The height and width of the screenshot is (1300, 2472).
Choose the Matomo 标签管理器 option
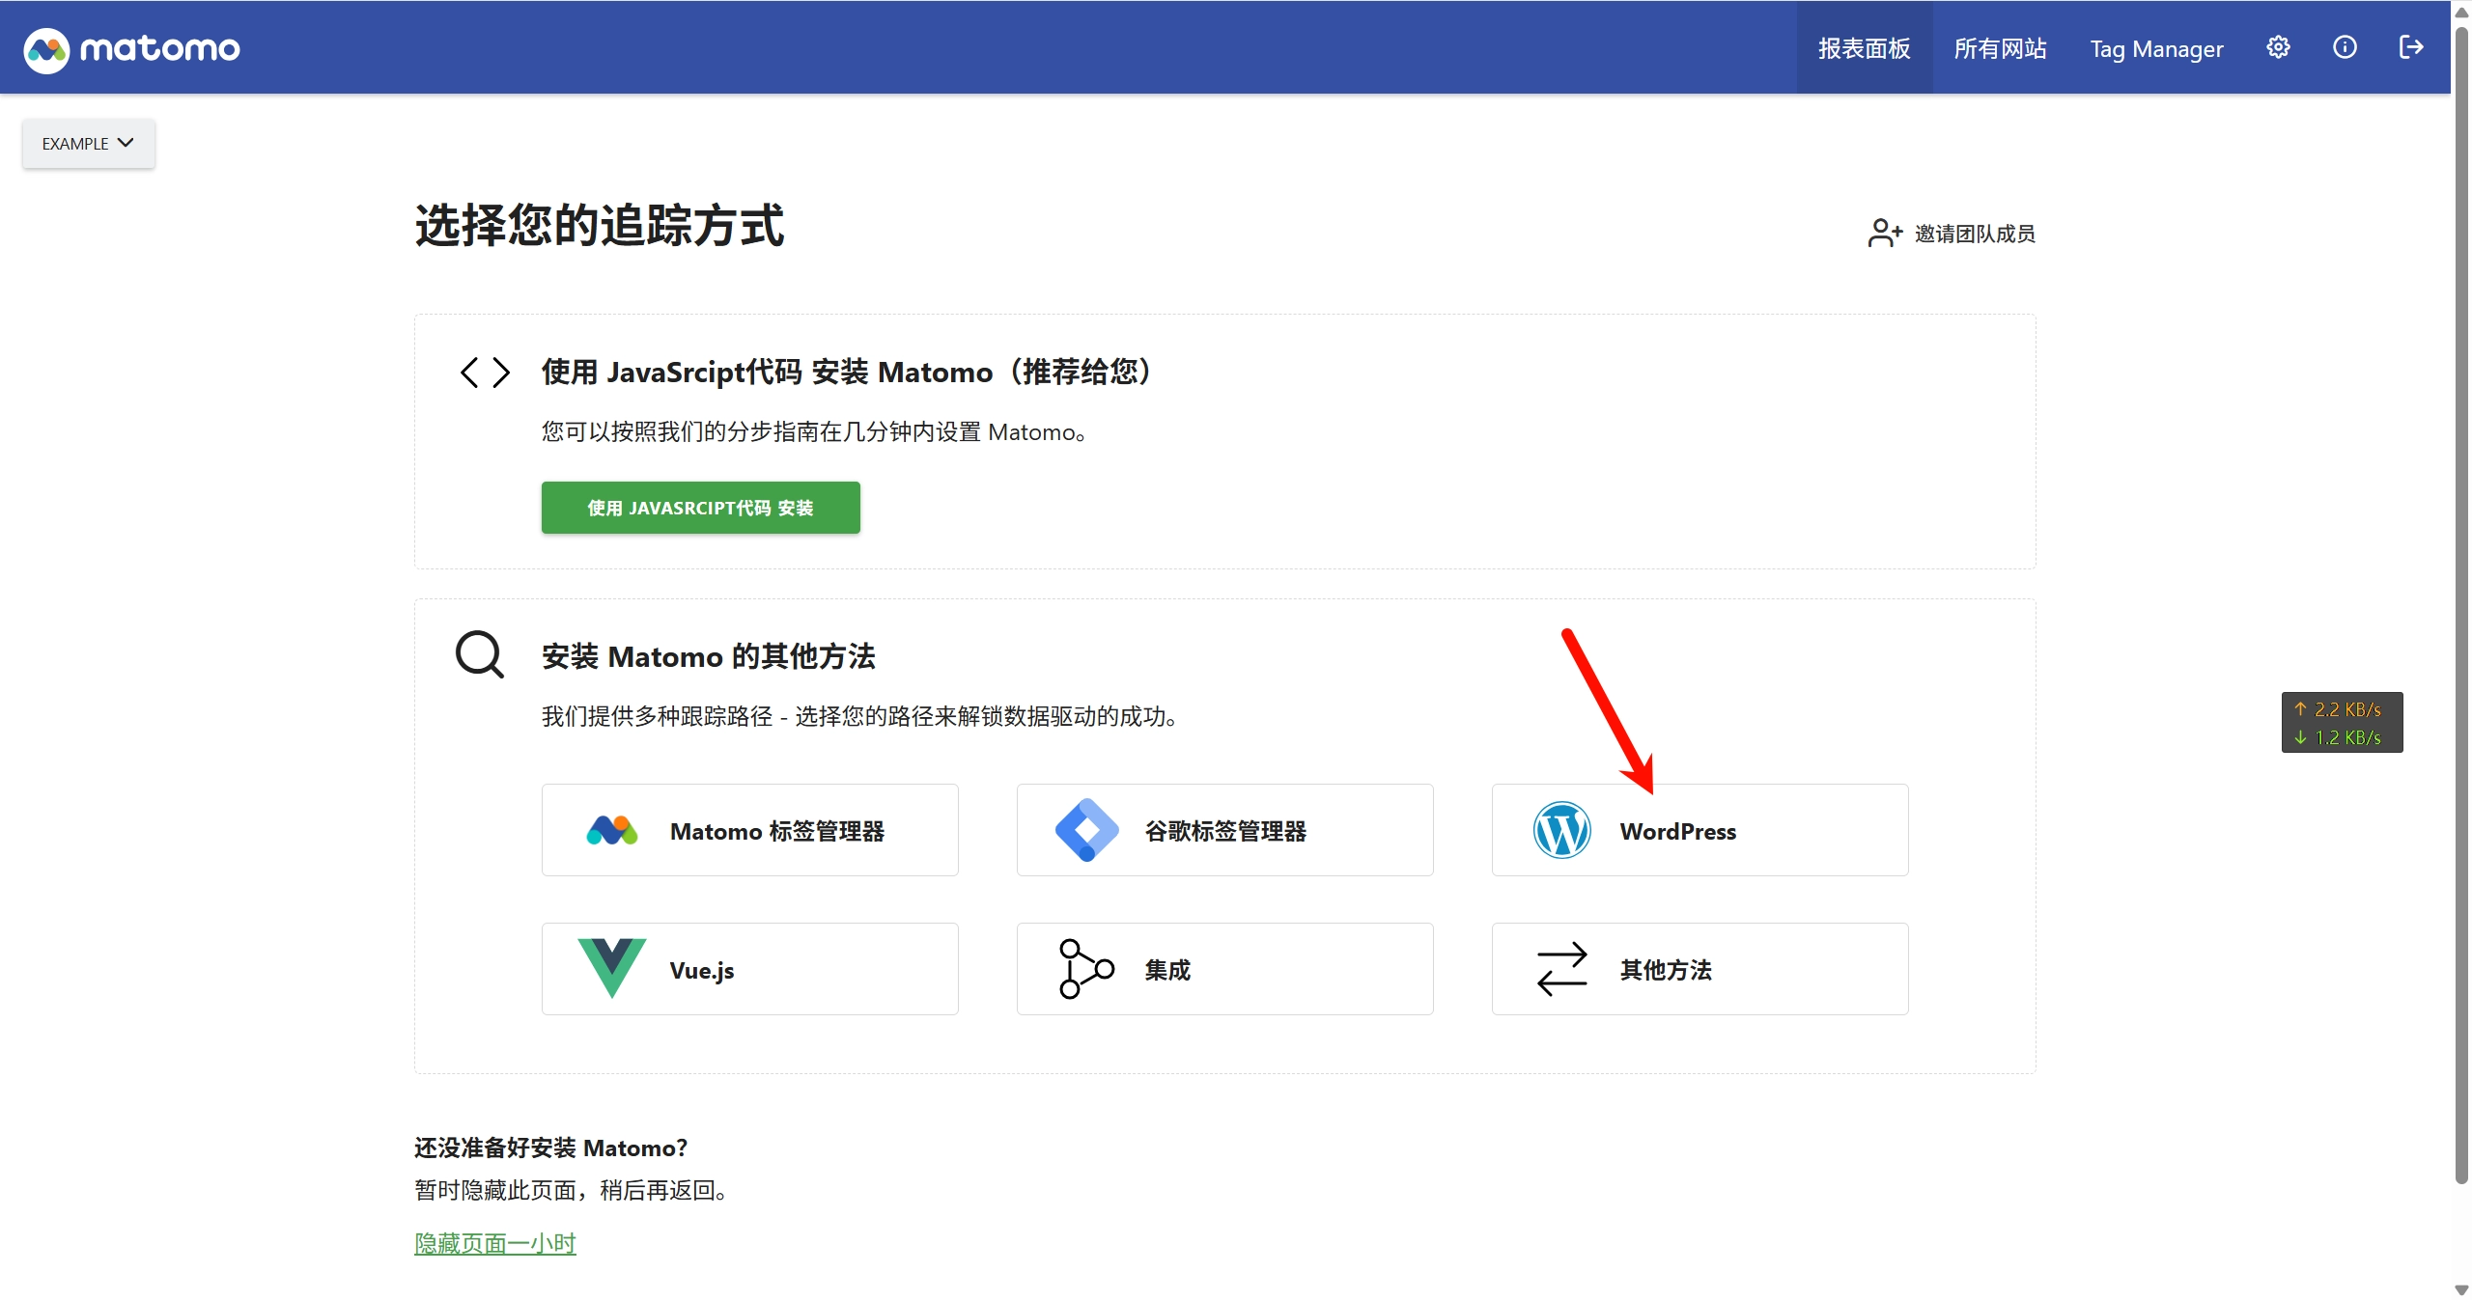(750, 830)
